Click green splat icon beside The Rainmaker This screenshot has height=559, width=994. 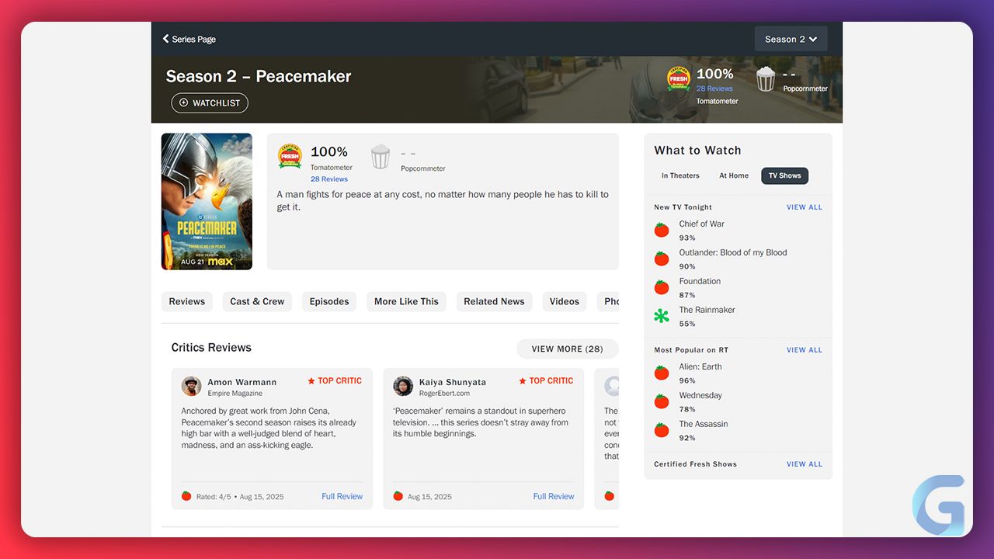pos(662,316)
